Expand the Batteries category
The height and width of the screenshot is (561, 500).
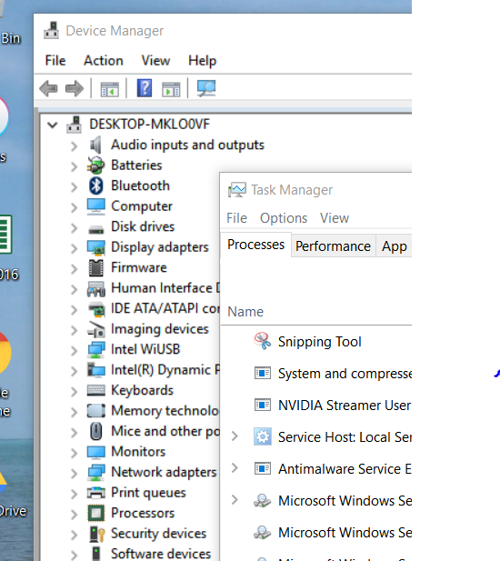coord(74,166)
